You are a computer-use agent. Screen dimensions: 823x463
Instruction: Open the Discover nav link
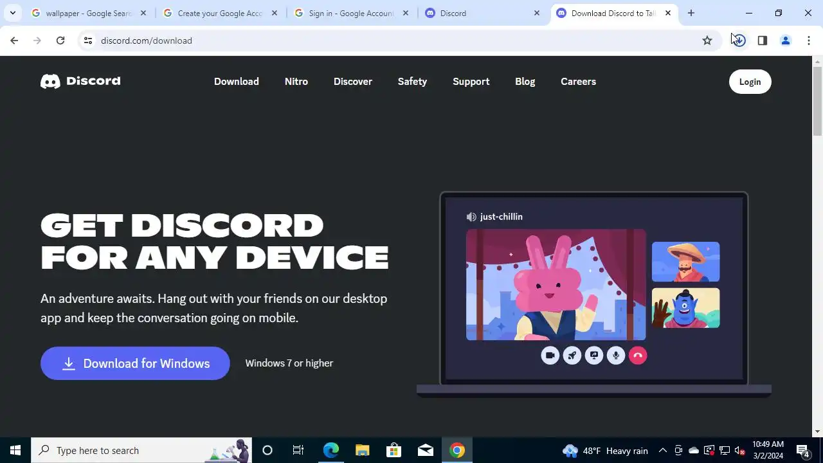(x=353, y=82)
